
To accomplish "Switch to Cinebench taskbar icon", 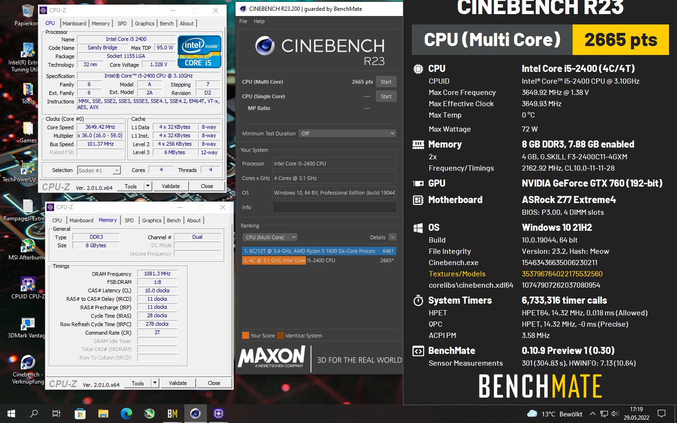I will pos(195,414).
